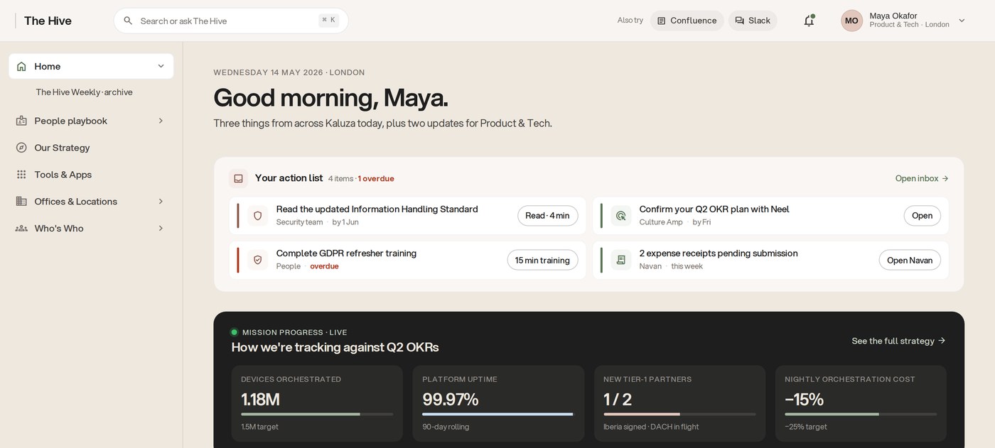Open Our Strategy page
Viewport: 995px width, 448px height.
(91, 148)
